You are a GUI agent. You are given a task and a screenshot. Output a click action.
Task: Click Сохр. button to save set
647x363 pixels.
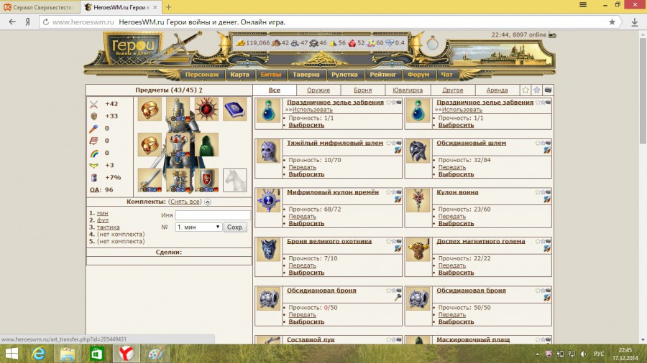coord(235,227)
